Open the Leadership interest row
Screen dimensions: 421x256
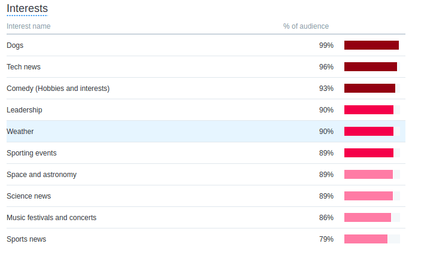(x=206, y=110)
